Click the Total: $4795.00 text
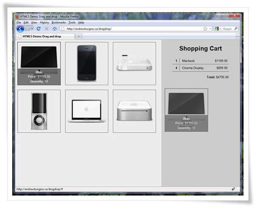The image size is (255, 207). (218, 77)
